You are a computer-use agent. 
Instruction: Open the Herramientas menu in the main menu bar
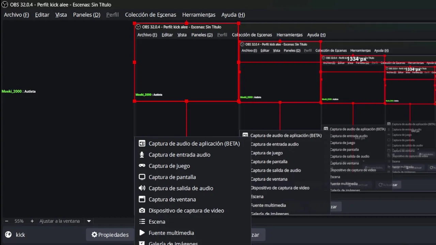point(199,15)
